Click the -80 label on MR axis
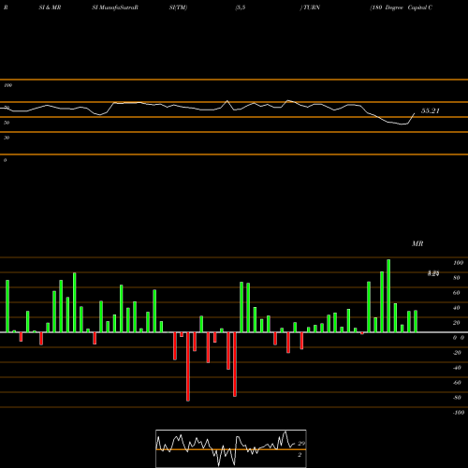 coord(457,398)
